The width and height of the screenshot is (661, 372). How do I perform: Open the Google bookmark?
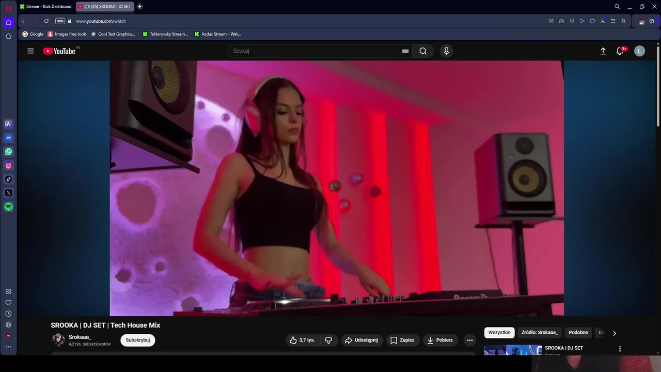(33, 34)
